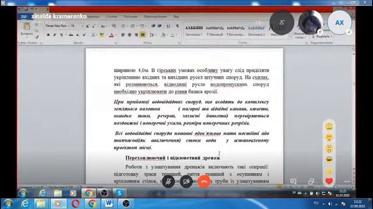Clear formatting with eraser icon

coord(114,26)
